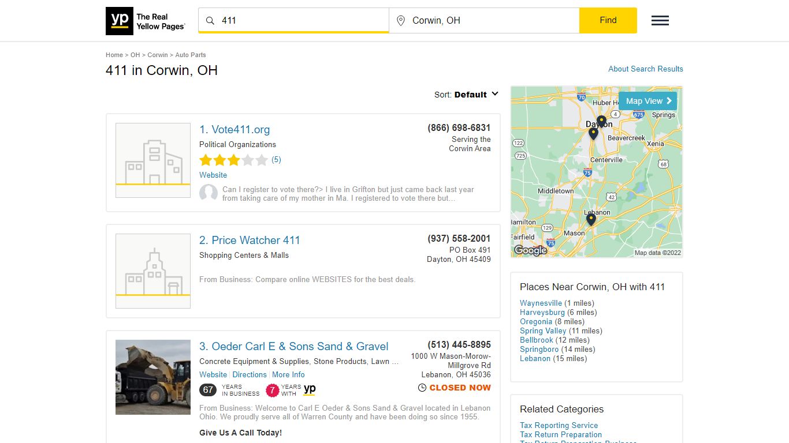This screenshot has height=443, width=789.
Task: Click the Map View button
Action: [647, 101]
